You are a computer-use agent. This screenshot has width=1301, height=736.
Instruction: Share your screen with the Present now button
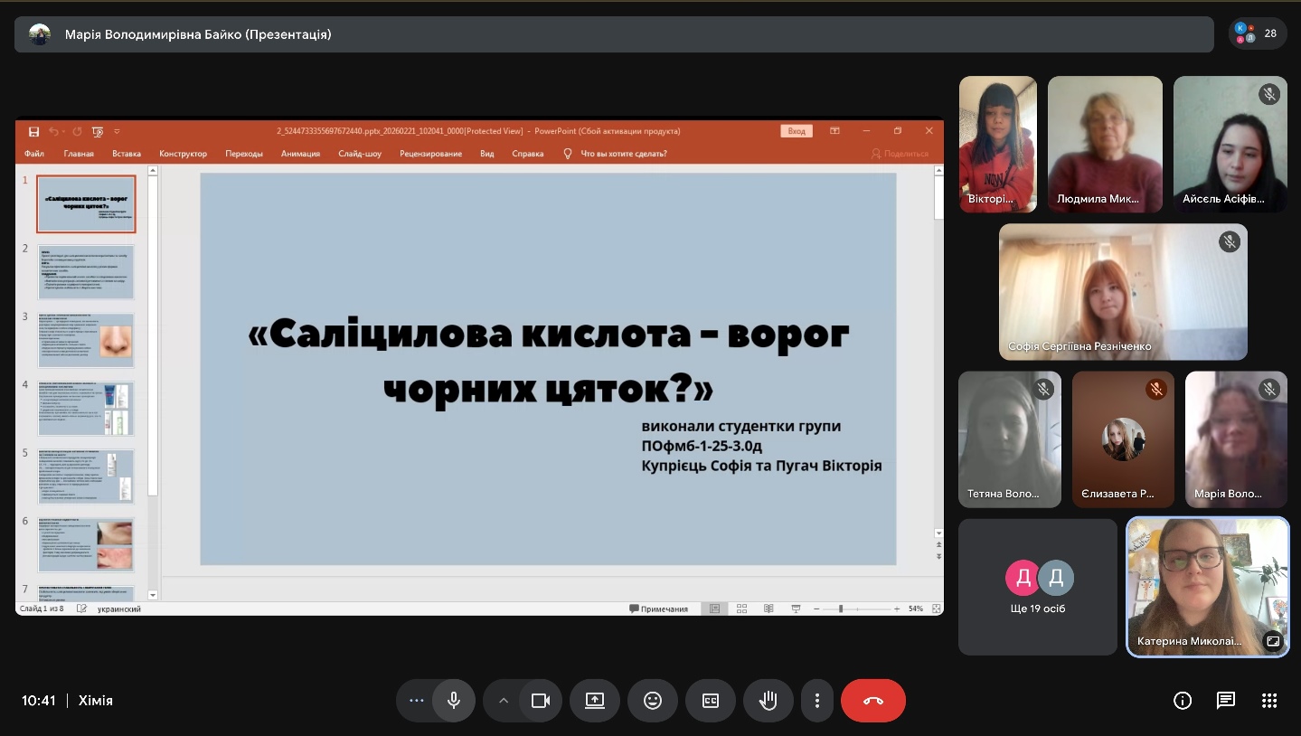(x=594, y=701)
